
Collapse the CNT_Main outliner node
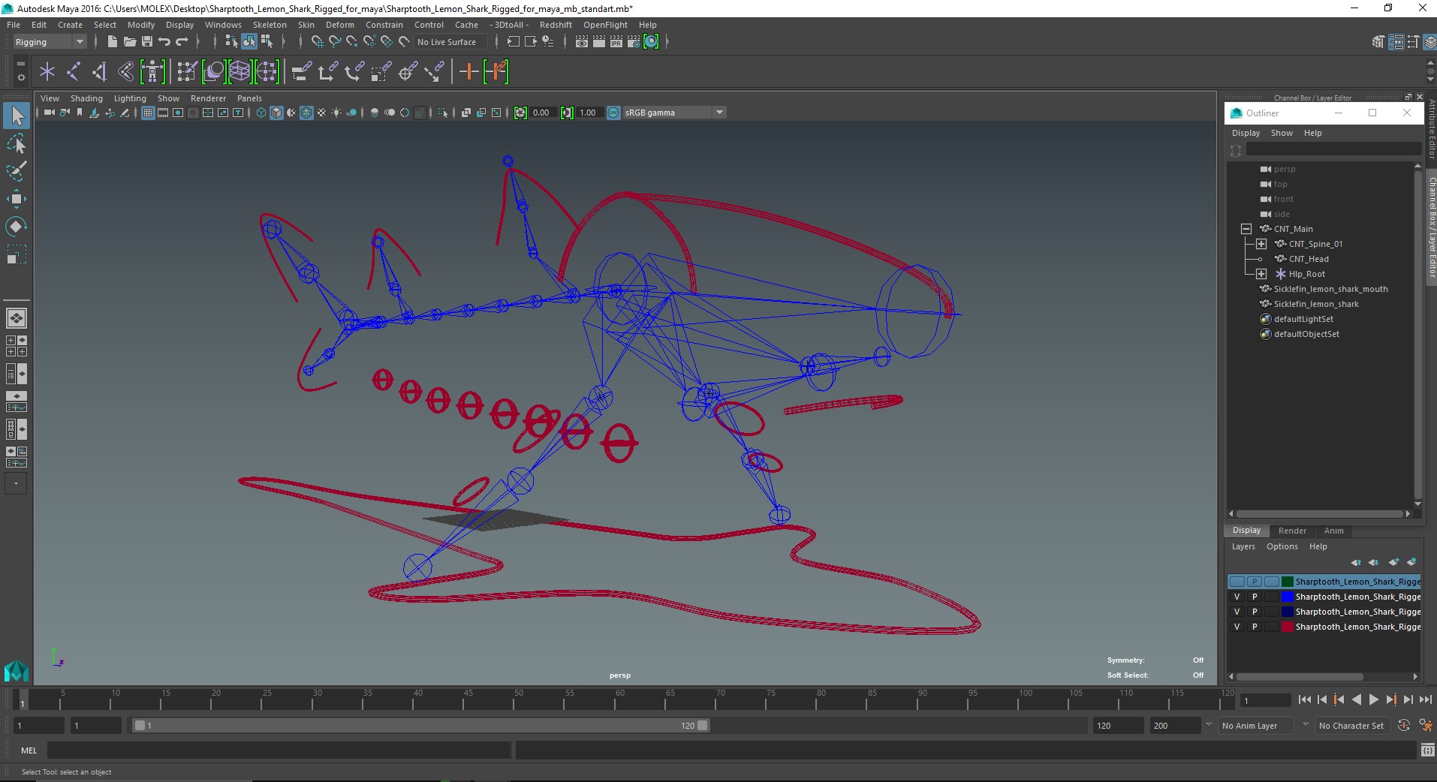[1246, 229]
